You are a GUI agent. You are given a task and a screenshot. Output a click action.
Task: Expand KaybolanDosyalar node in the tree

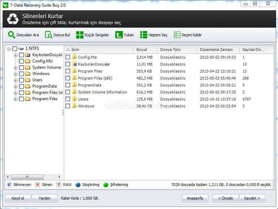pos(16,55)
